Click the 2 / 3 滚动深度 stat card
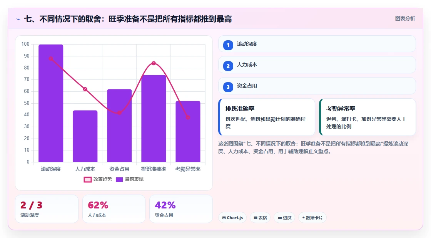 pos(47,209)
